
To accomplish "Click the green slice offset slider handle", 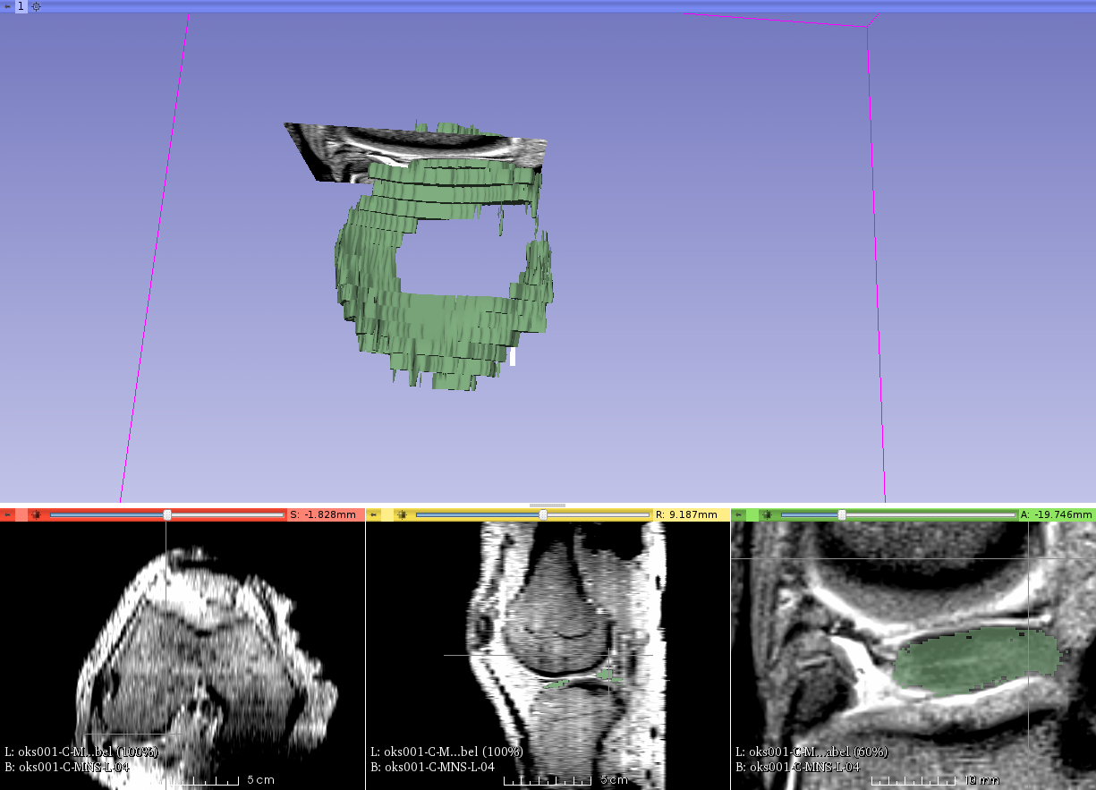I will point(842,515).
